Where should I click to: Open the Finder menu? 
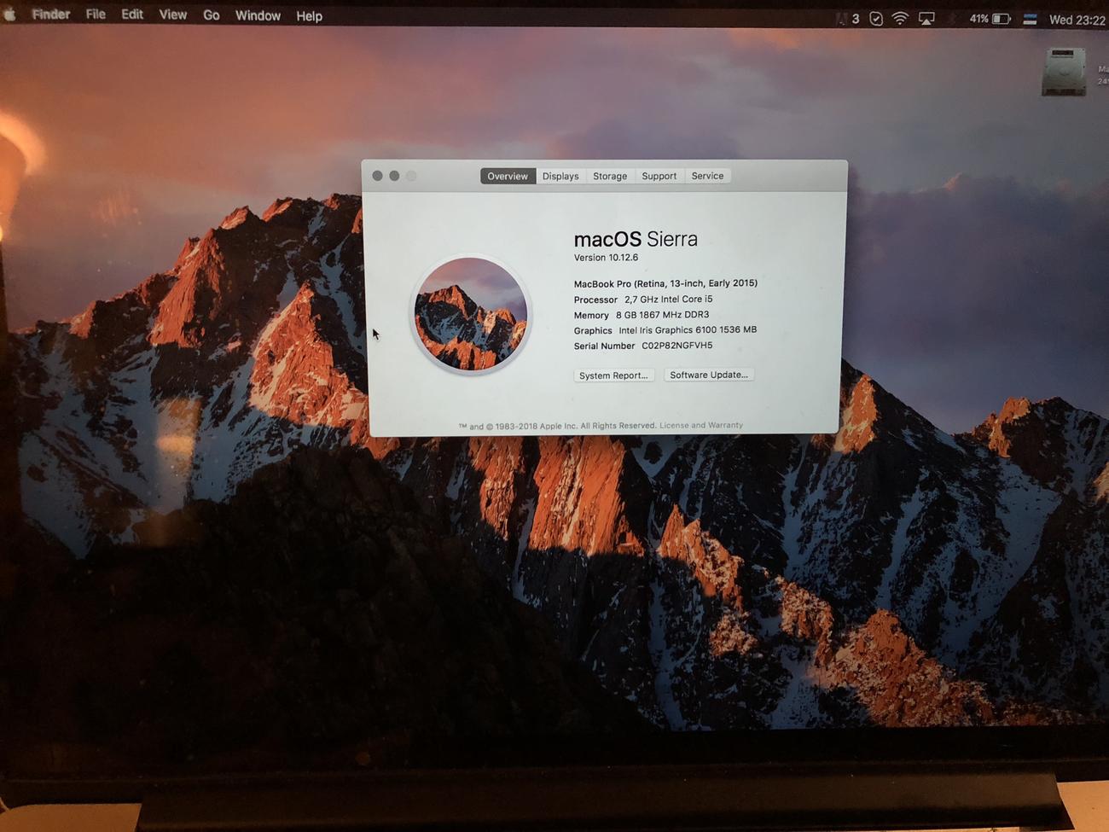pyautogui.click(x=51, y=15)
